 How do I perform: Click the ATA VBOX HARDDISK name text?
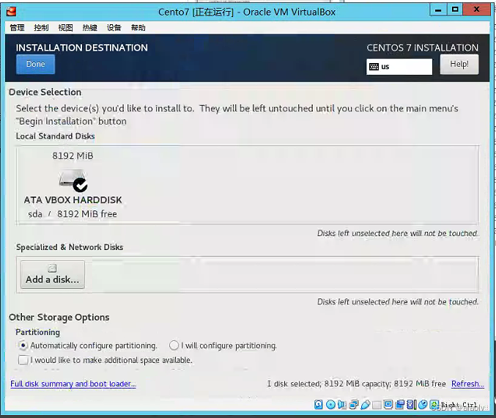[73, 200]
